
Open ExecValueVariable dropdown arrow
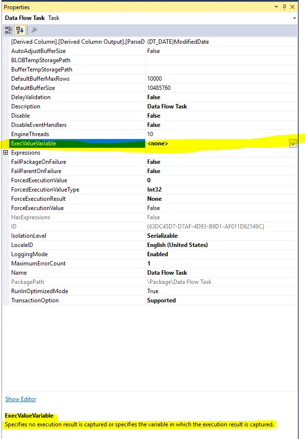[293, 143]
